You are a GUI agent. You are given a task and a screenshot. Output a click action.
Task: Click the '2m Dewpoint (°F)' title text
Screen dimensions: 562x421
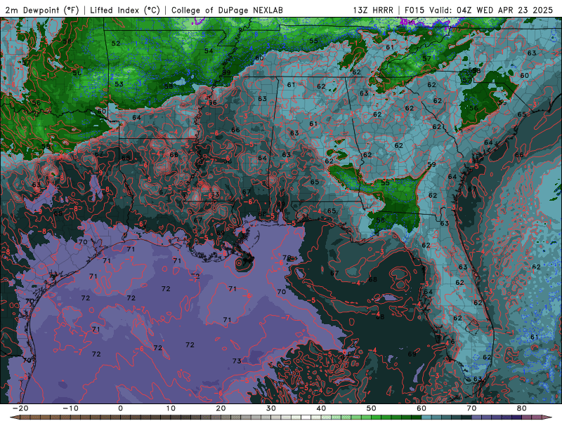(42, 10)
